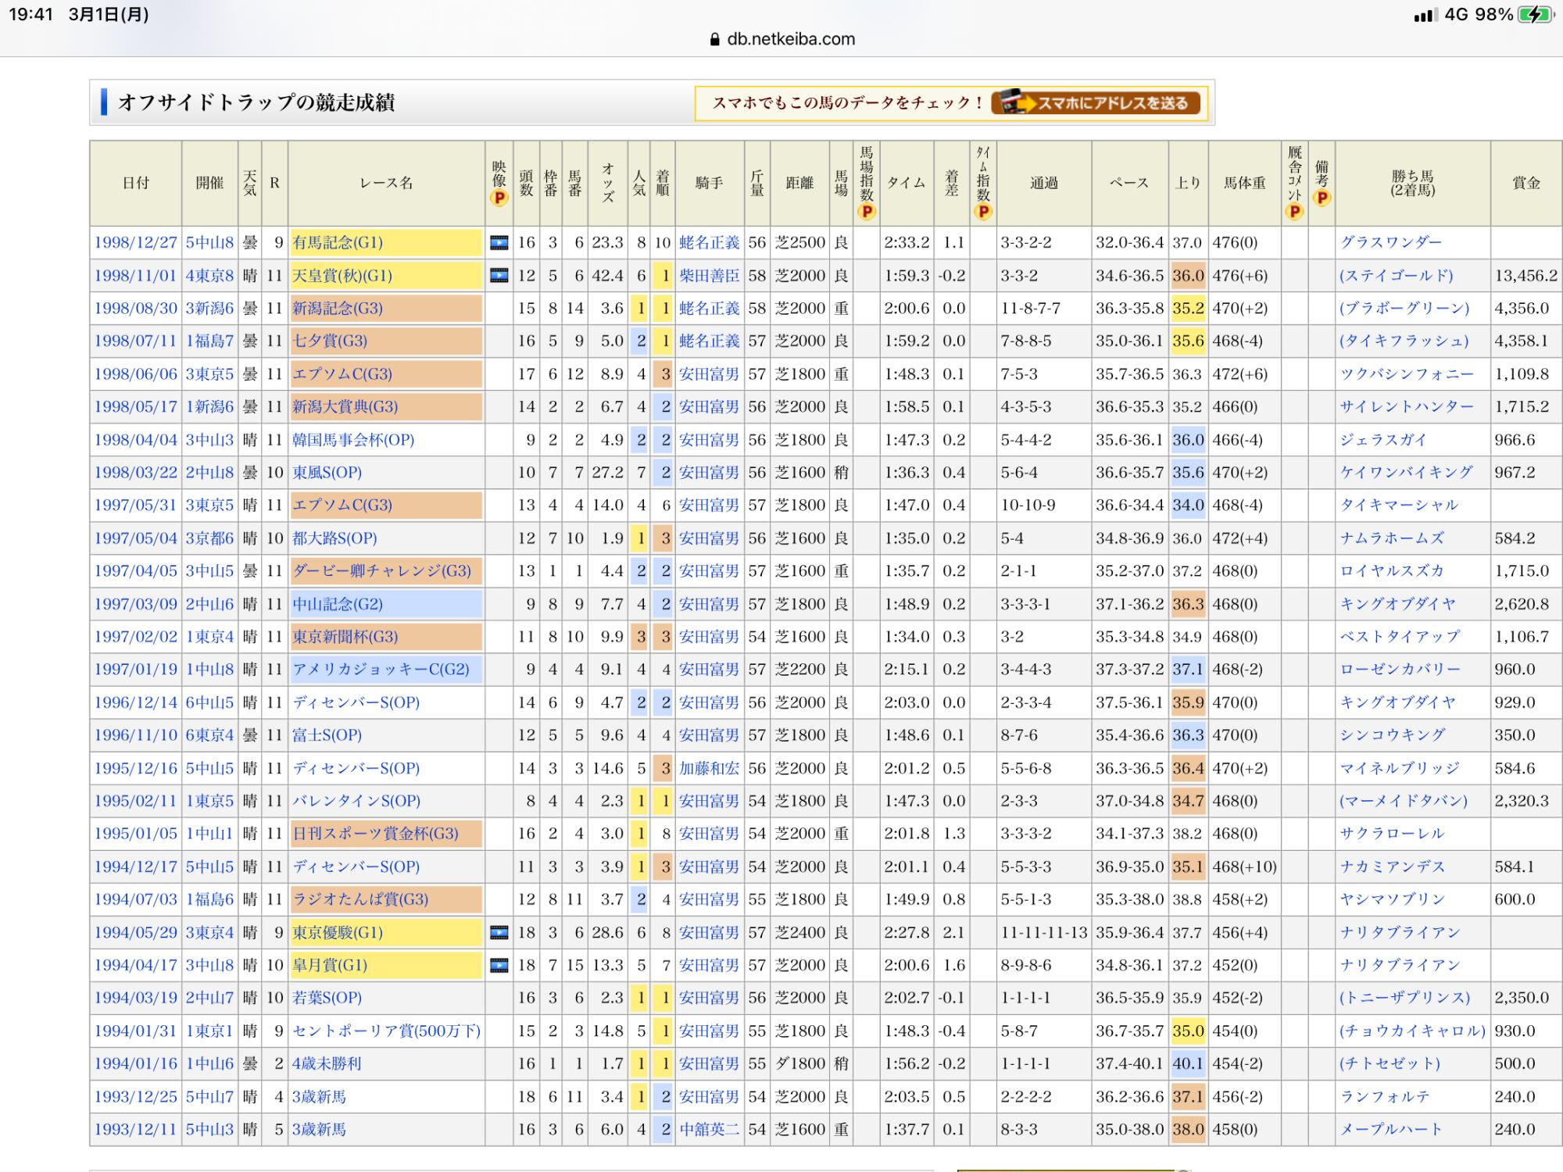The height and width of the screenshot is (1172, 1563).
Task: Play video for 東京優駿(G1) race
Action: coord(499,932)
